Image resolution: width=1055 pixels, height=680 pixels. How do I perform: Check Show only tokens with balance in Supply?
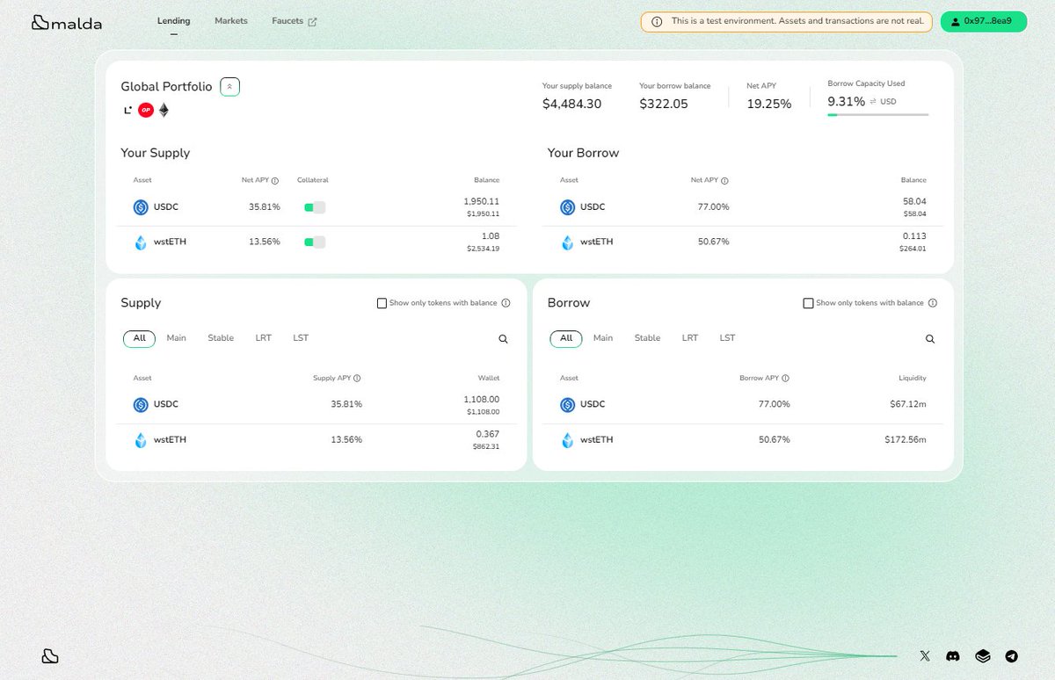click(x=382, y=303)
